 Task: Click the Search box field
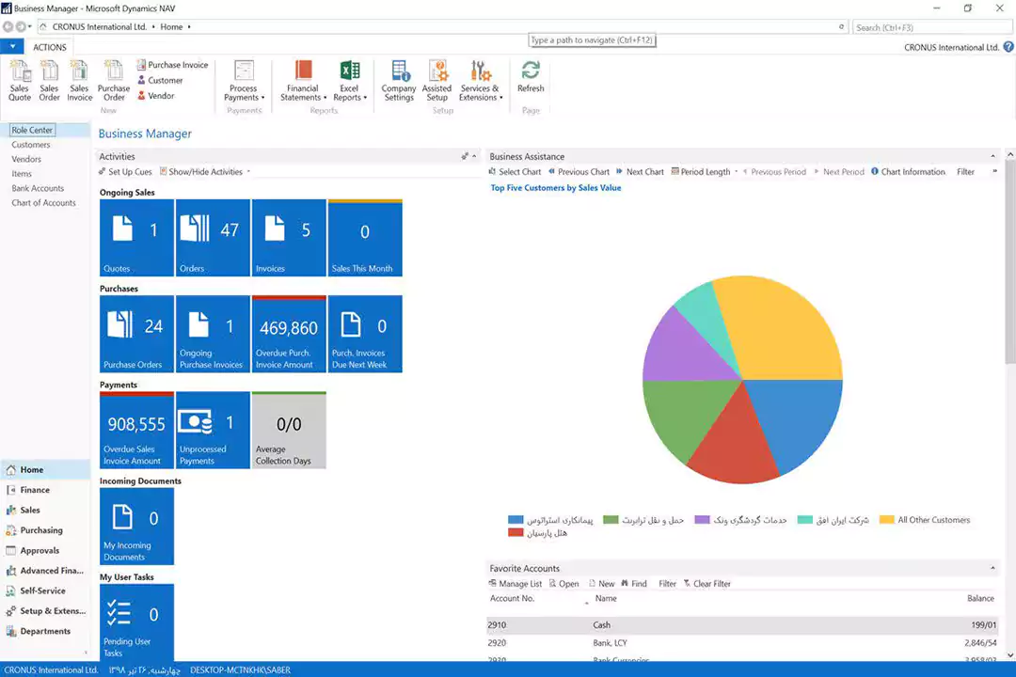pyautogui.click(x=931, y=27)
